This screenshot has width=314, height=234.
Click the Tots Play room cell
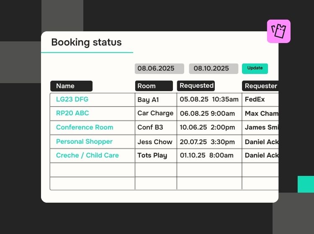click(156, 155)
